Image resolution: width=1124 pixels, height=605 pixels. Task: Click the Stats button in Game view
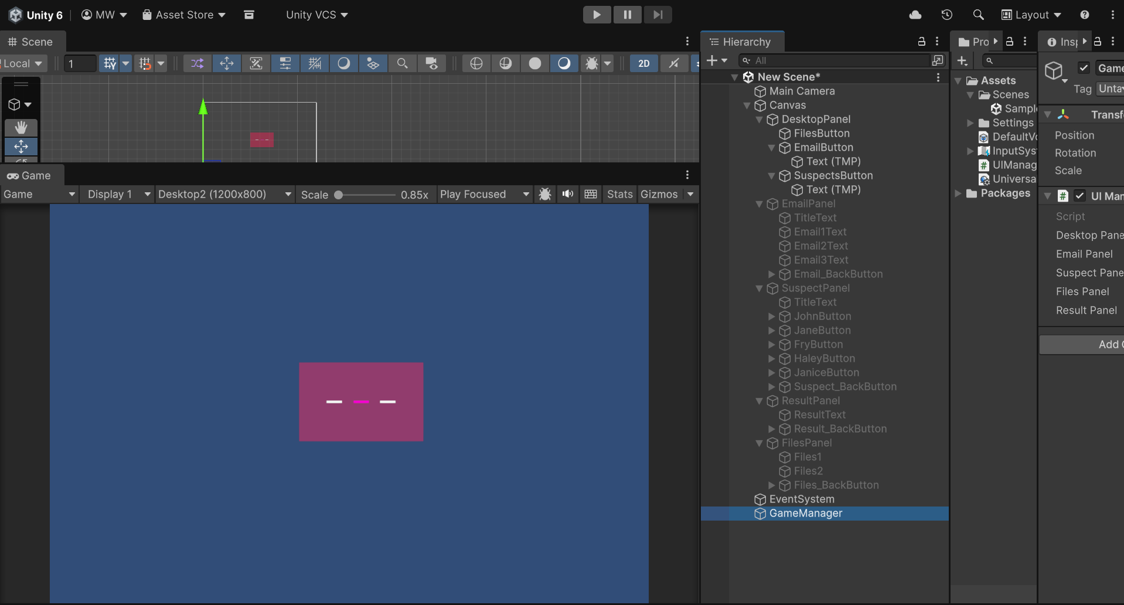(619, 194)
